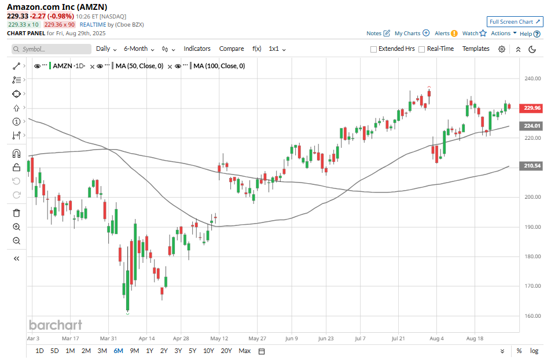Screen dimensions: 551x364
Task: Click the Notes edit pencil icon
Action: pyautogui.click(x=387, y=34)
